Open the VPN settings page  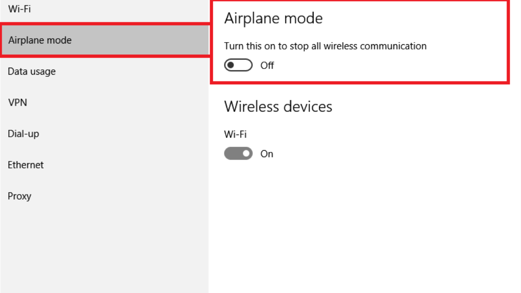17,103
